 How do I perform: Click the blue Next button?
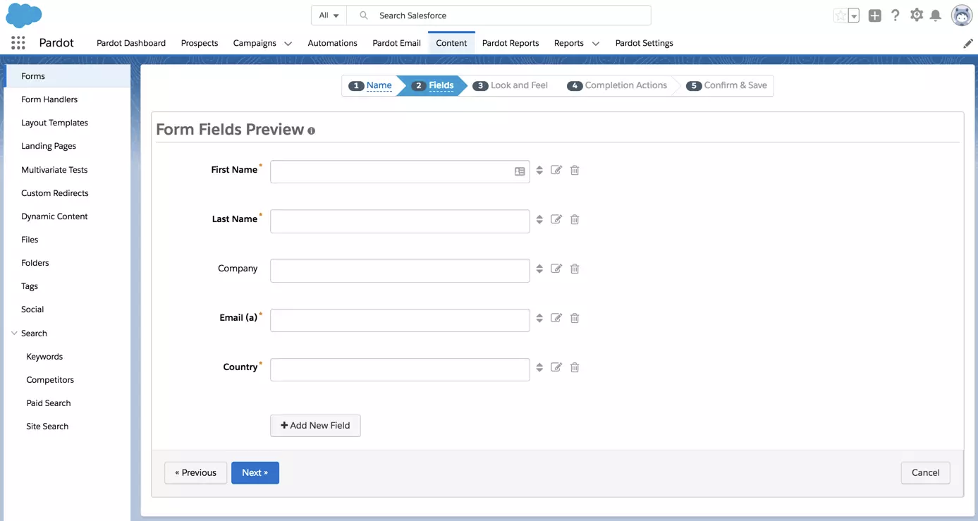255,473
